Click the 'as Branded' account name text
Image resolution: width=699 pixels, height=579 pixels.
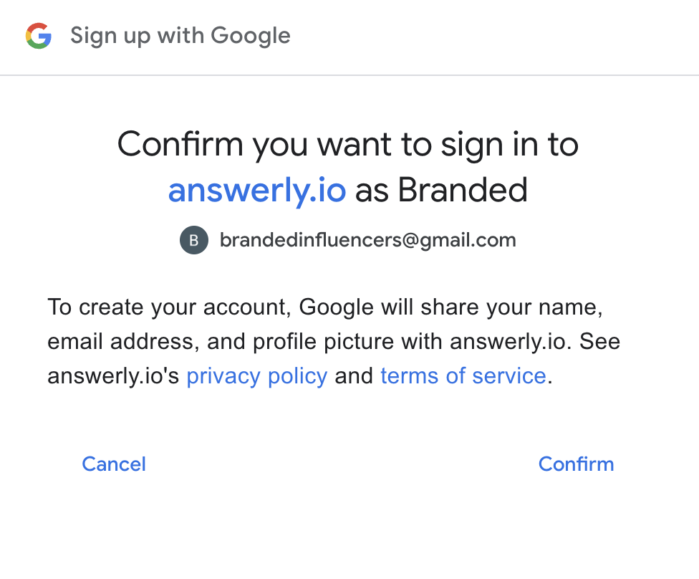tap(441, 190)
